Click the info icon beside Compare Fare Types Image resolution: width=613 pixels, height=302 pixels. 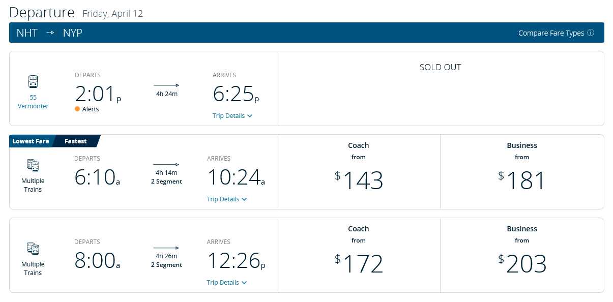(x=591, y=33)
